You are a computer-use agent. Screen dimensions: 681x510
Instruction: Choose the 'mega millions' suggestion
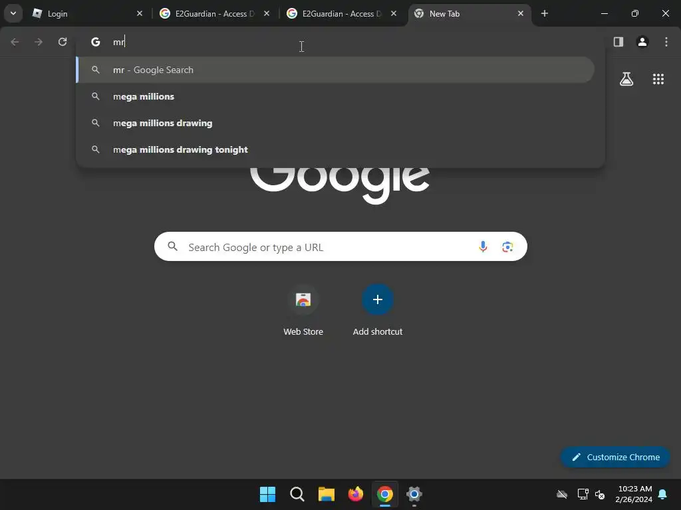[335, 96]
